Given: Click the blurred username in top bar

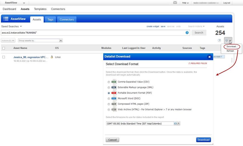Looking at the screenshot, I should pyautogui.click(x=206, y=3).
